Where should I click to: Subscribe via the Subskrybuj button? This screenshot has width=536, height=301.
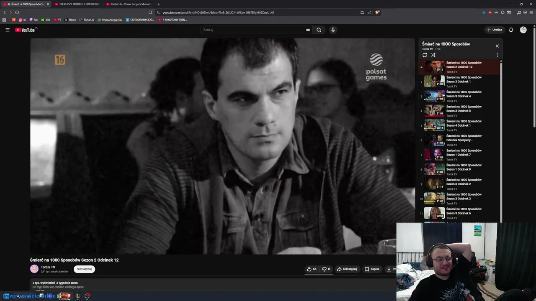click(84, 269)
